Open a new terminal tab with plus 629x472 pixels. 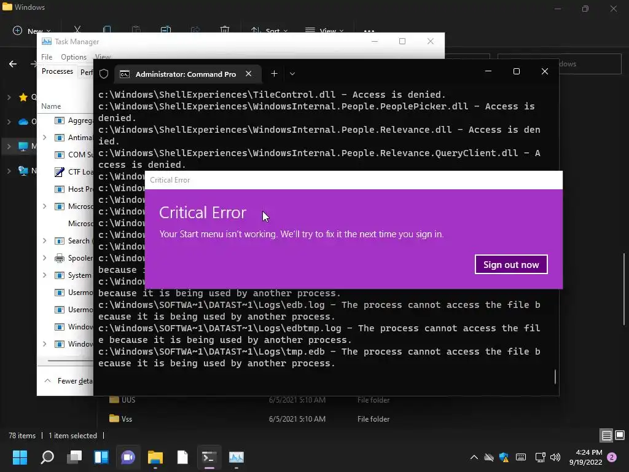point(274,74)
